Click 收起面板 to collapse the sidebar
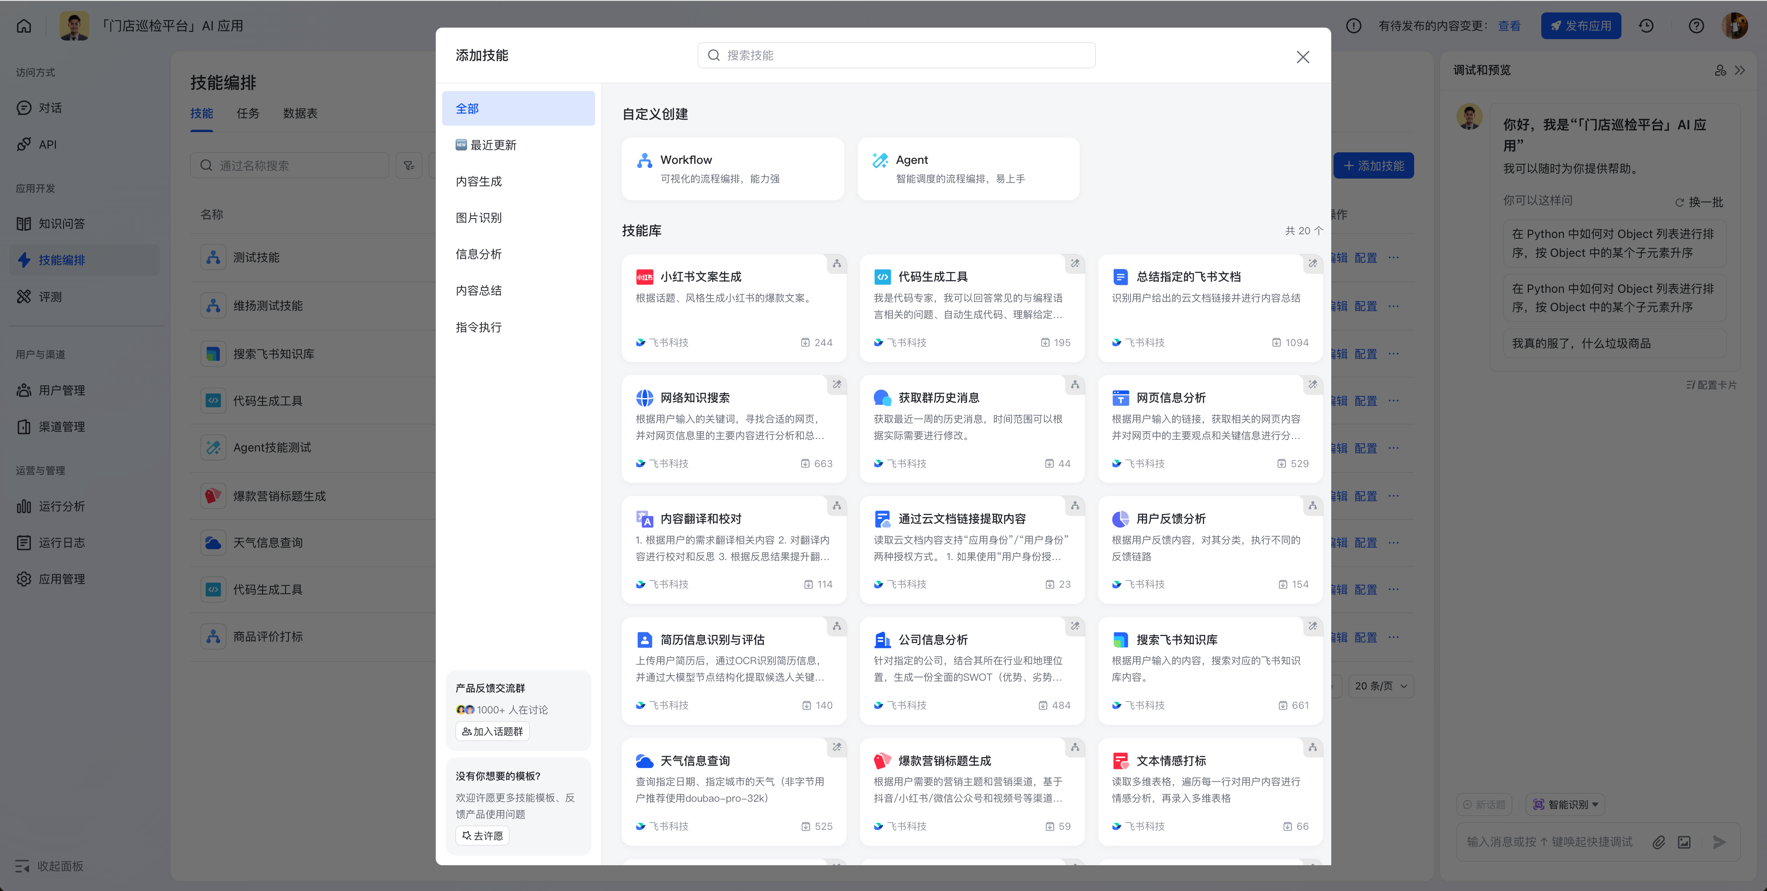This screenshot has height=891, width=1767. 49,866
